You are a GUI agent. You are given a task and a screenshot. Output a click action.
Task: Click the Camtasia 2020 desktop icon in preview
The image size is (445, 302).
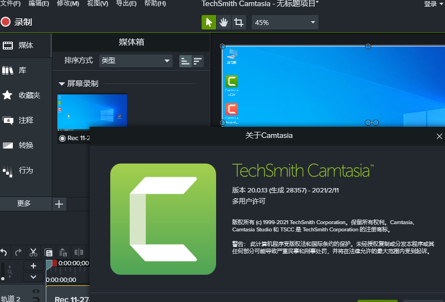point(232,86)
